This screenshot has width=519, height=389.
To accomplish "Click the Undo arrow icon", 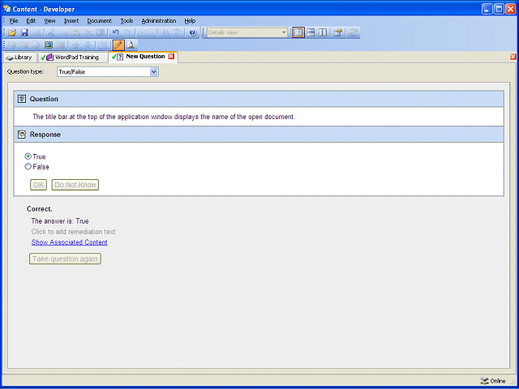I will (115, 32).
